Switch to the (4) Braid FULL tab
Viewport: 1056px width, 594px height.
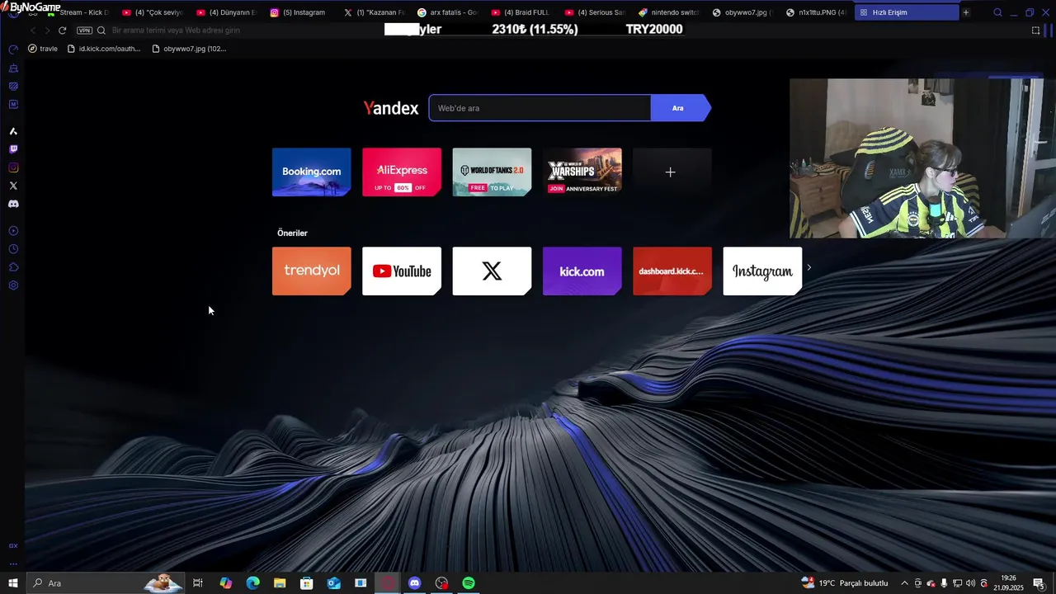click(526, 12)
